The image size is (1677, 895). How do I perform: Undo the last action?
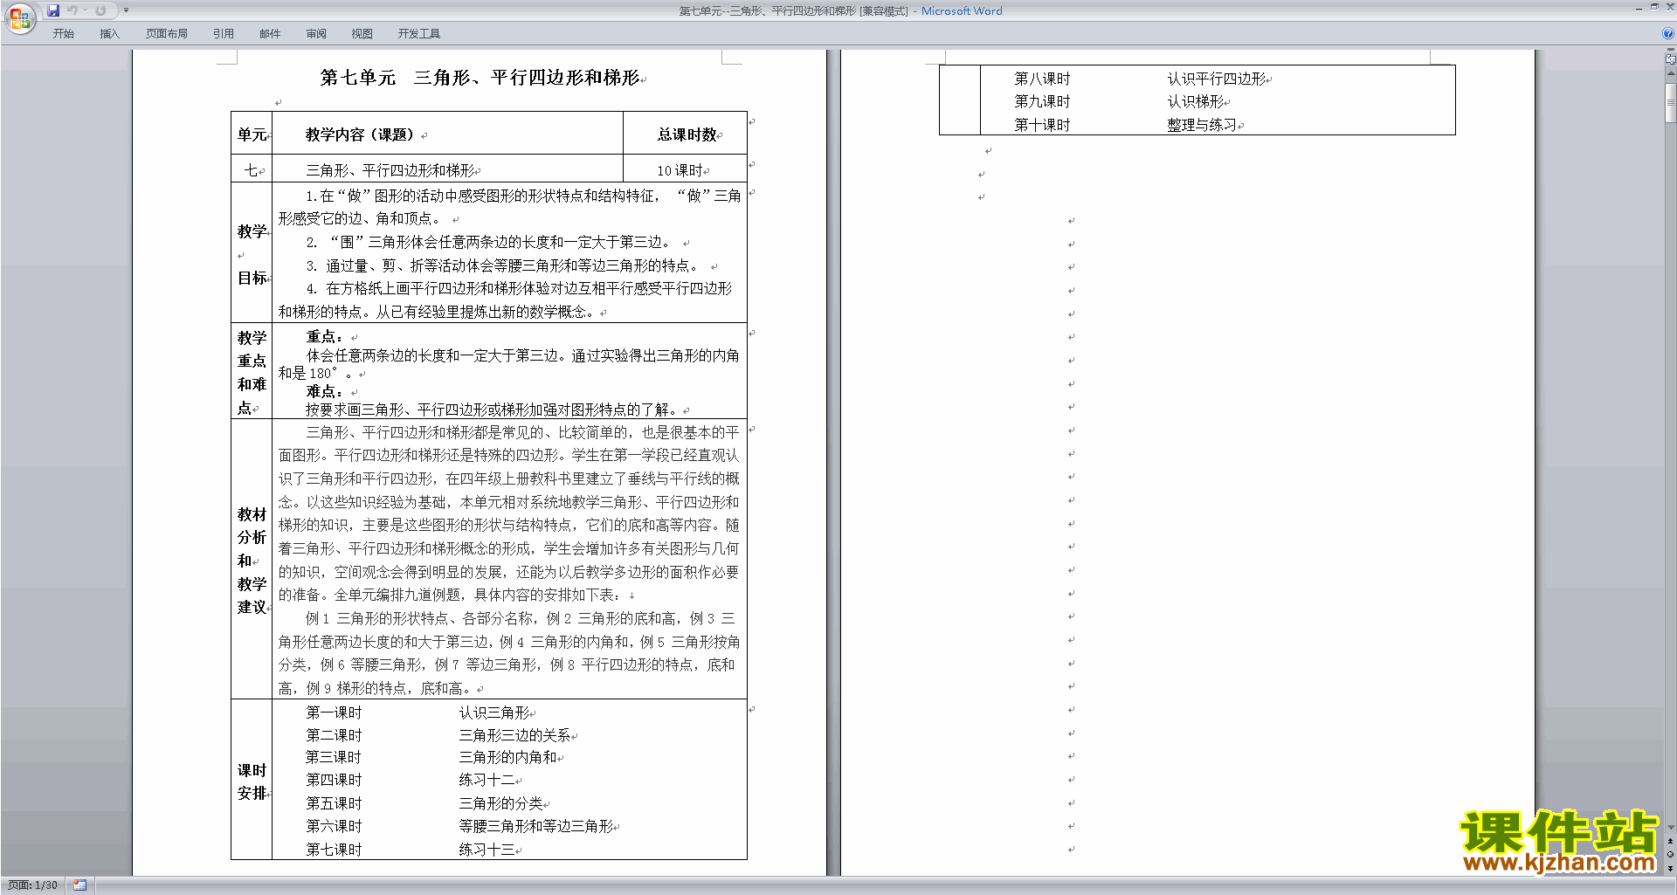pos(72,10)
